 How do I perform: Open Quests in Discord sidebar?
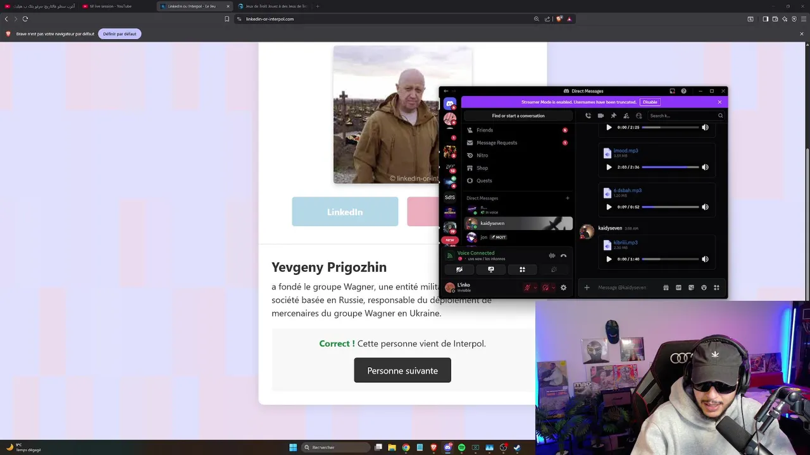click(x=518, y=181)
